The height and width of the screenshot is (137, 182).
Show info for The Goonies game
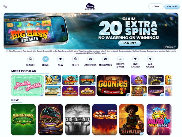tap(128, 94)
